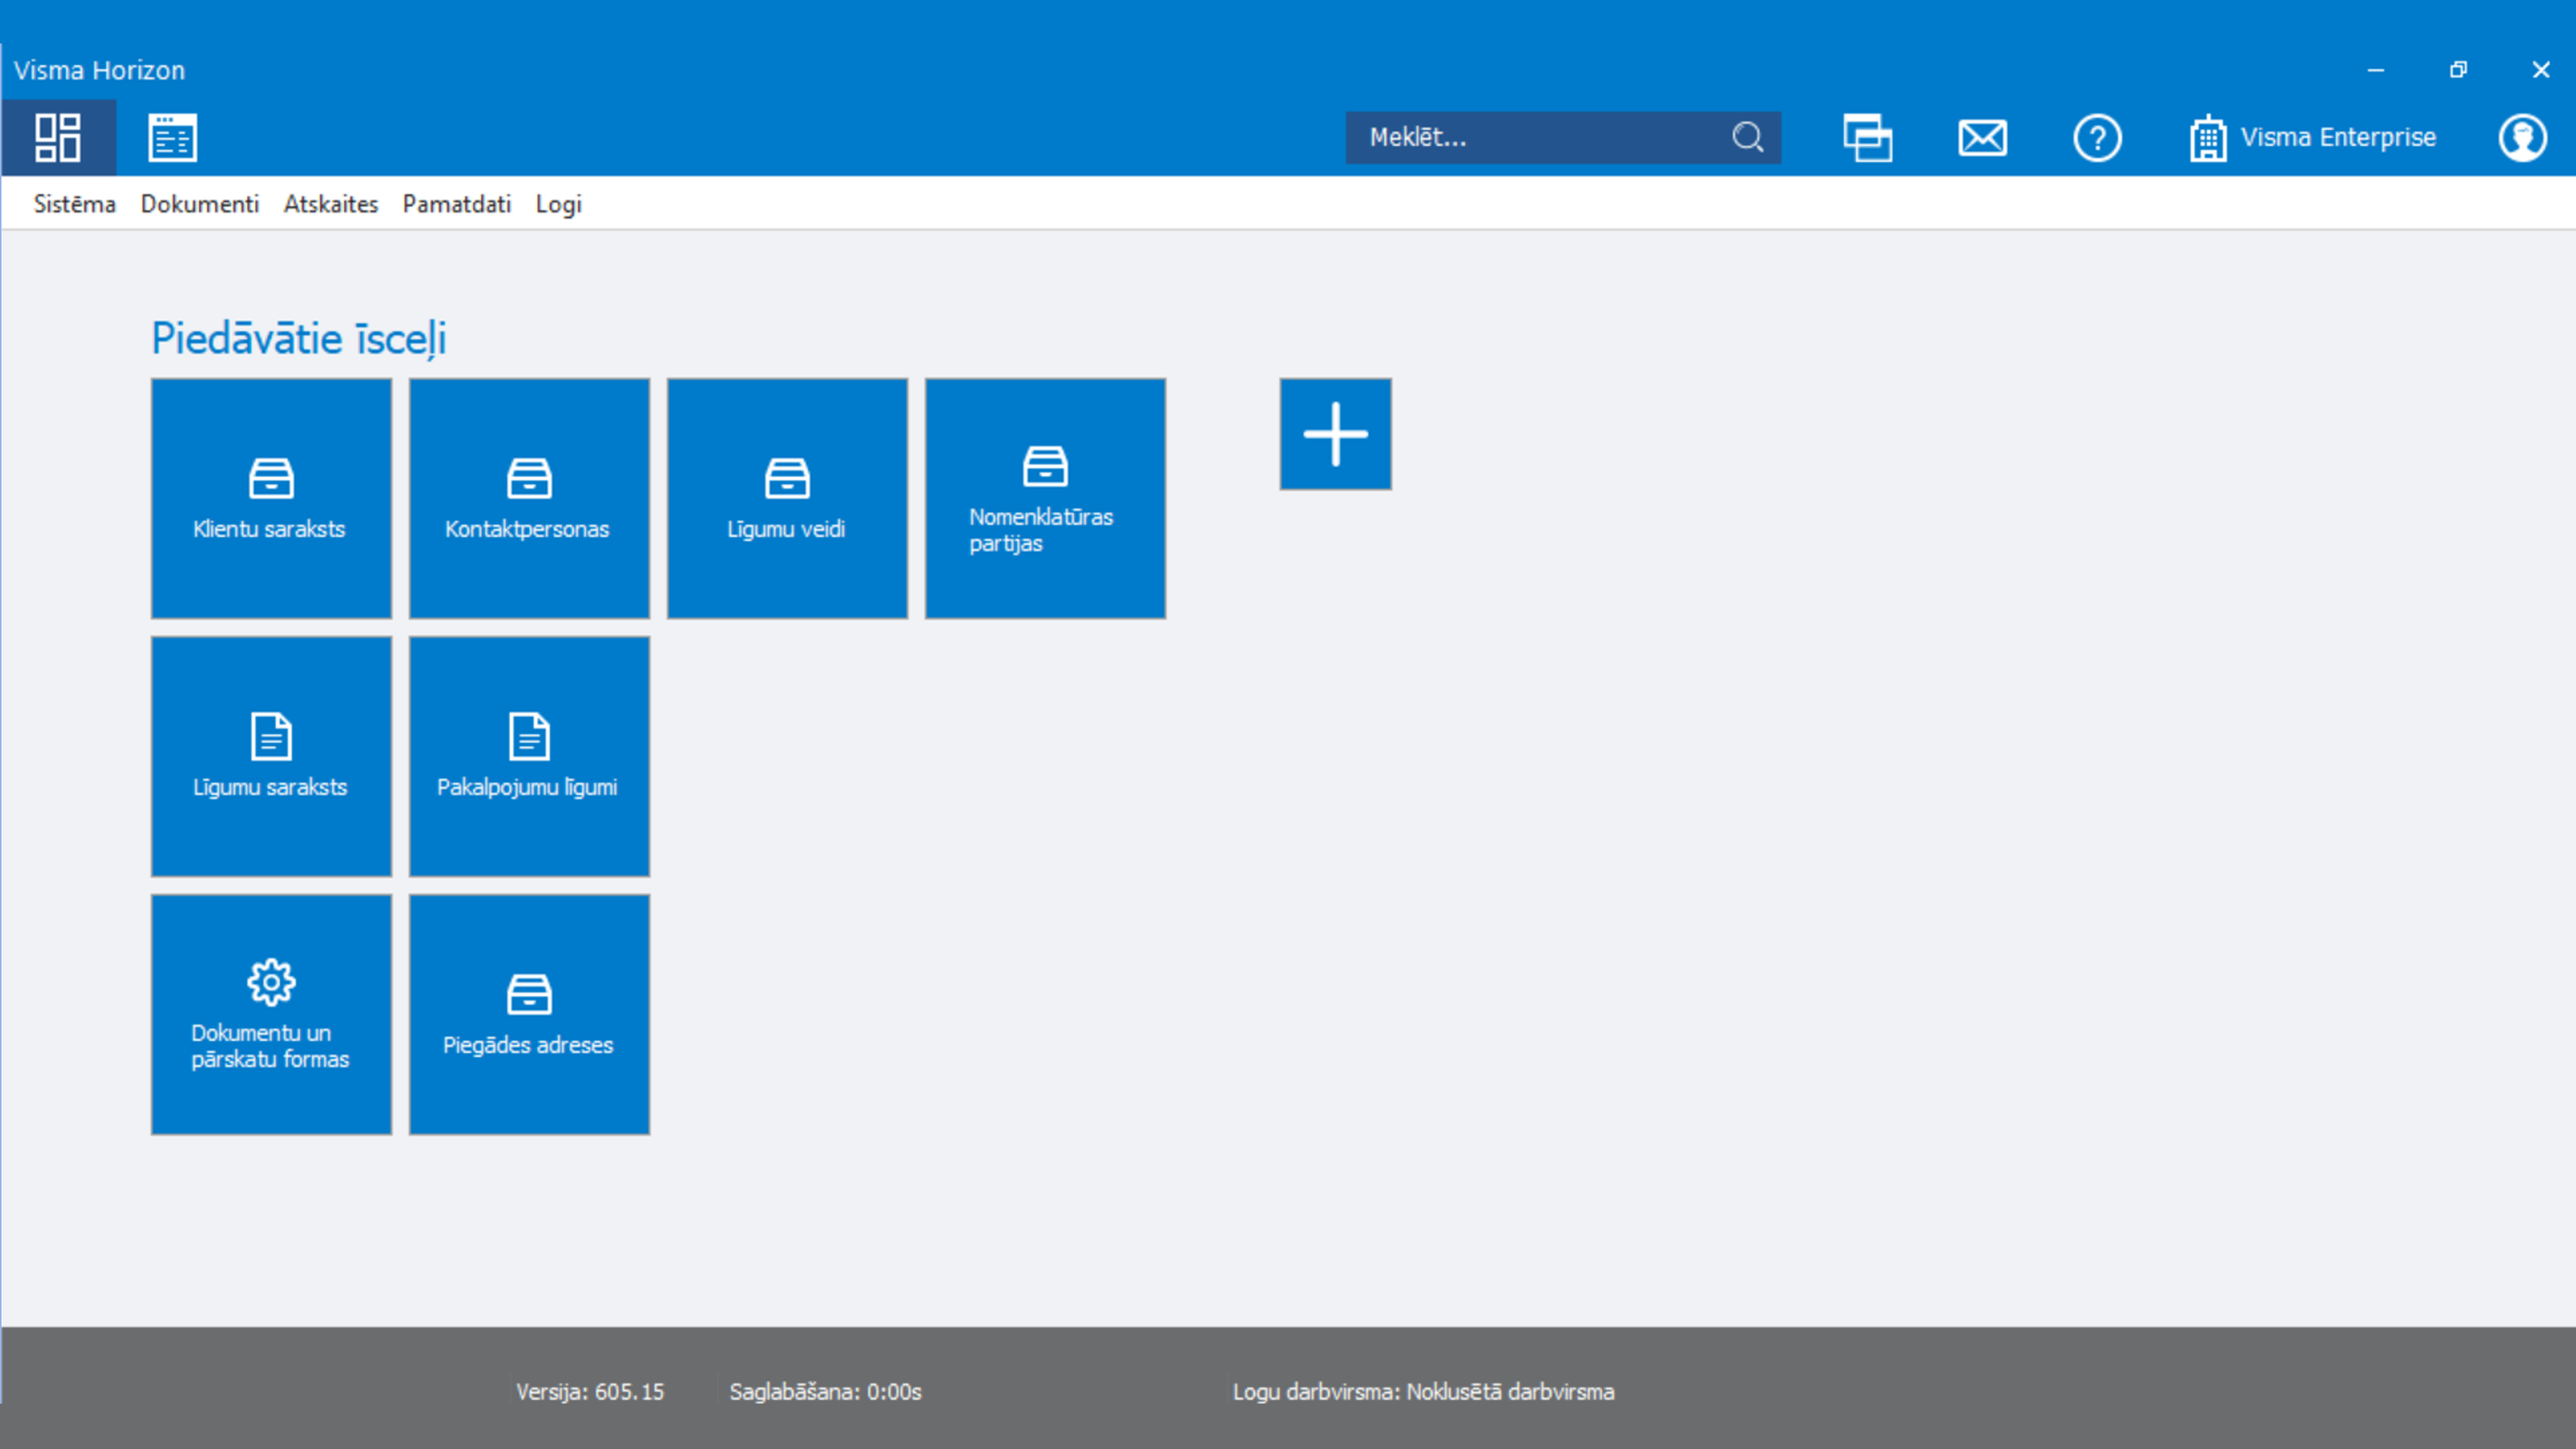Add a new shortcut with plus tile
Image resolution: width=2576 pixels, height=1449 pixels.
coord(1335,434)
